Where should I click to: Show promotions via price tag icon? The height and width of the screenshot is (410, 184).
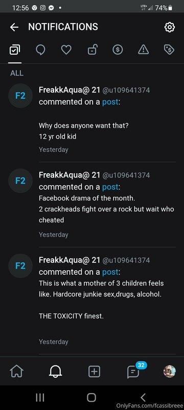point(169,49)
